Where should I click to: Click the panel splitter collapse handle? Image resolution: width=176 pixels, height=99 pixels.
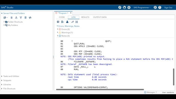[x=53, y=57]
